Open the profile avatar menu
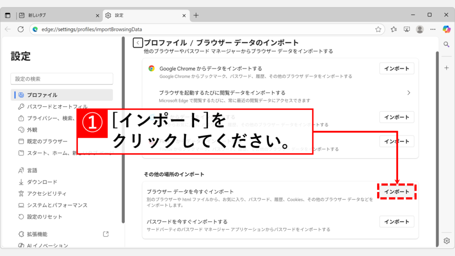Viewport: 455px width, 256px height. [x=419, y=29]
